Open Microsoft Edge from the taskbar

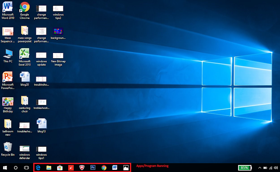click(x=38, y=168)
